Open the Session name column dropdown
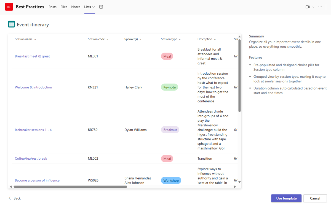Image resolution: width=331 pixels, height=207 pixels. point(35,39)
